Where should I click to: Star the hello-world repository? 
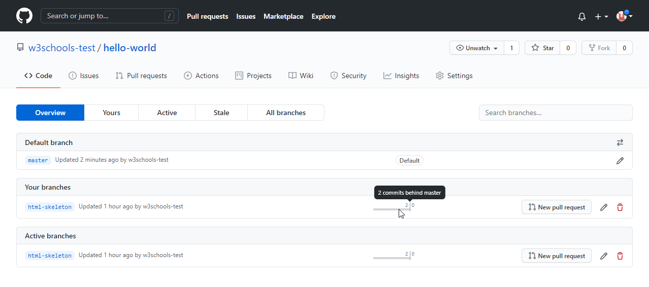[x=542, y=48]
